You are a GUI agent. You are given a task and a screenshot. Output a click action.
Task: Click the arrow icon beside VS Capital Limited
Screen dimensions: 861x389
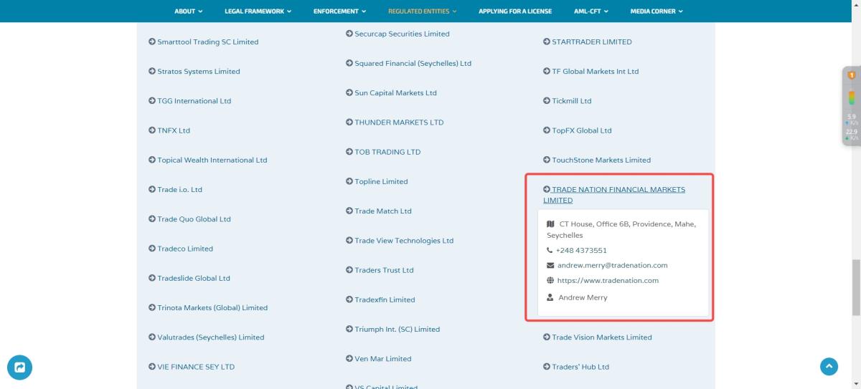349,388
